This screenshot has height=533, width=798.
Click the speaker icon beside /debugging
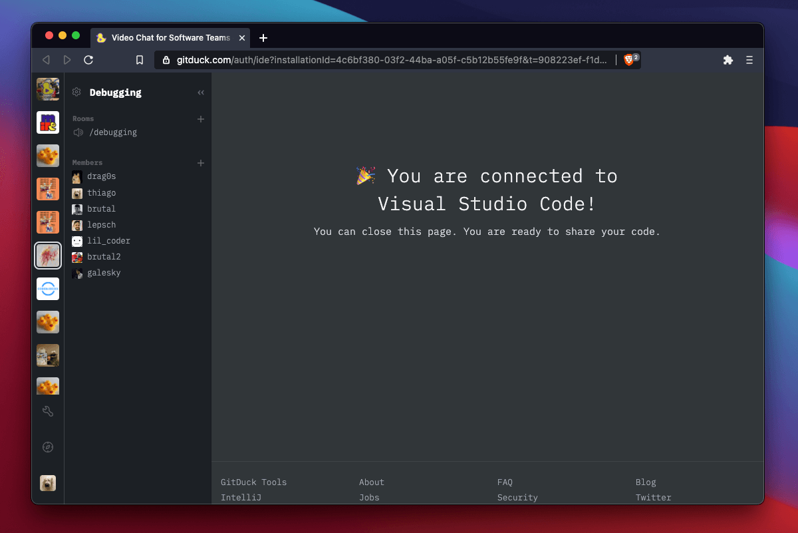coord(78,132)
